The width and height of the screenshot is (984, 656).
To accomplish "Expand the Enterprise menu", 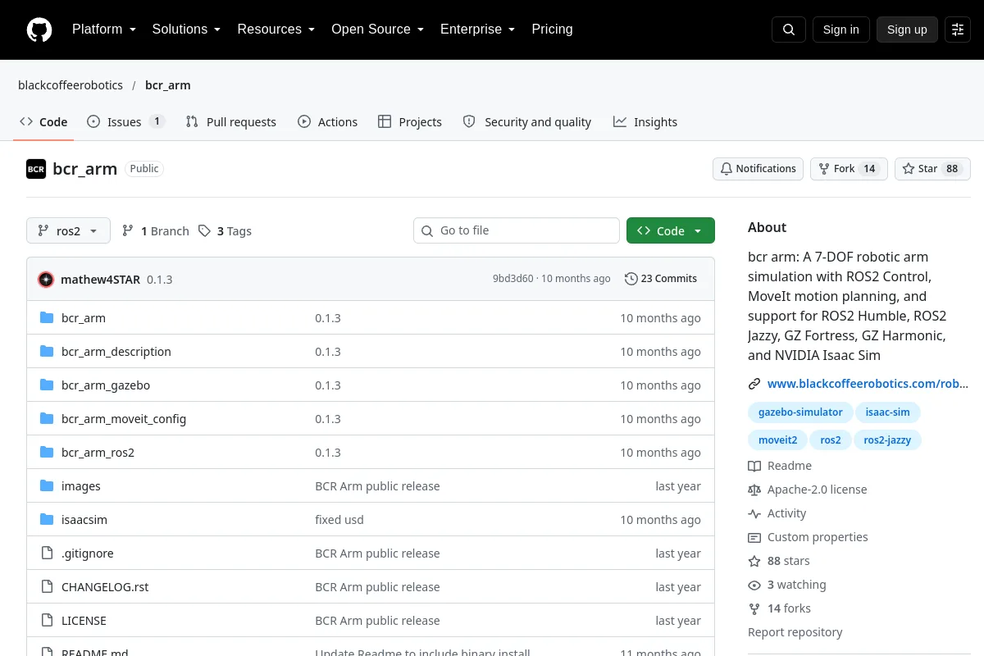I will [477, 30].
